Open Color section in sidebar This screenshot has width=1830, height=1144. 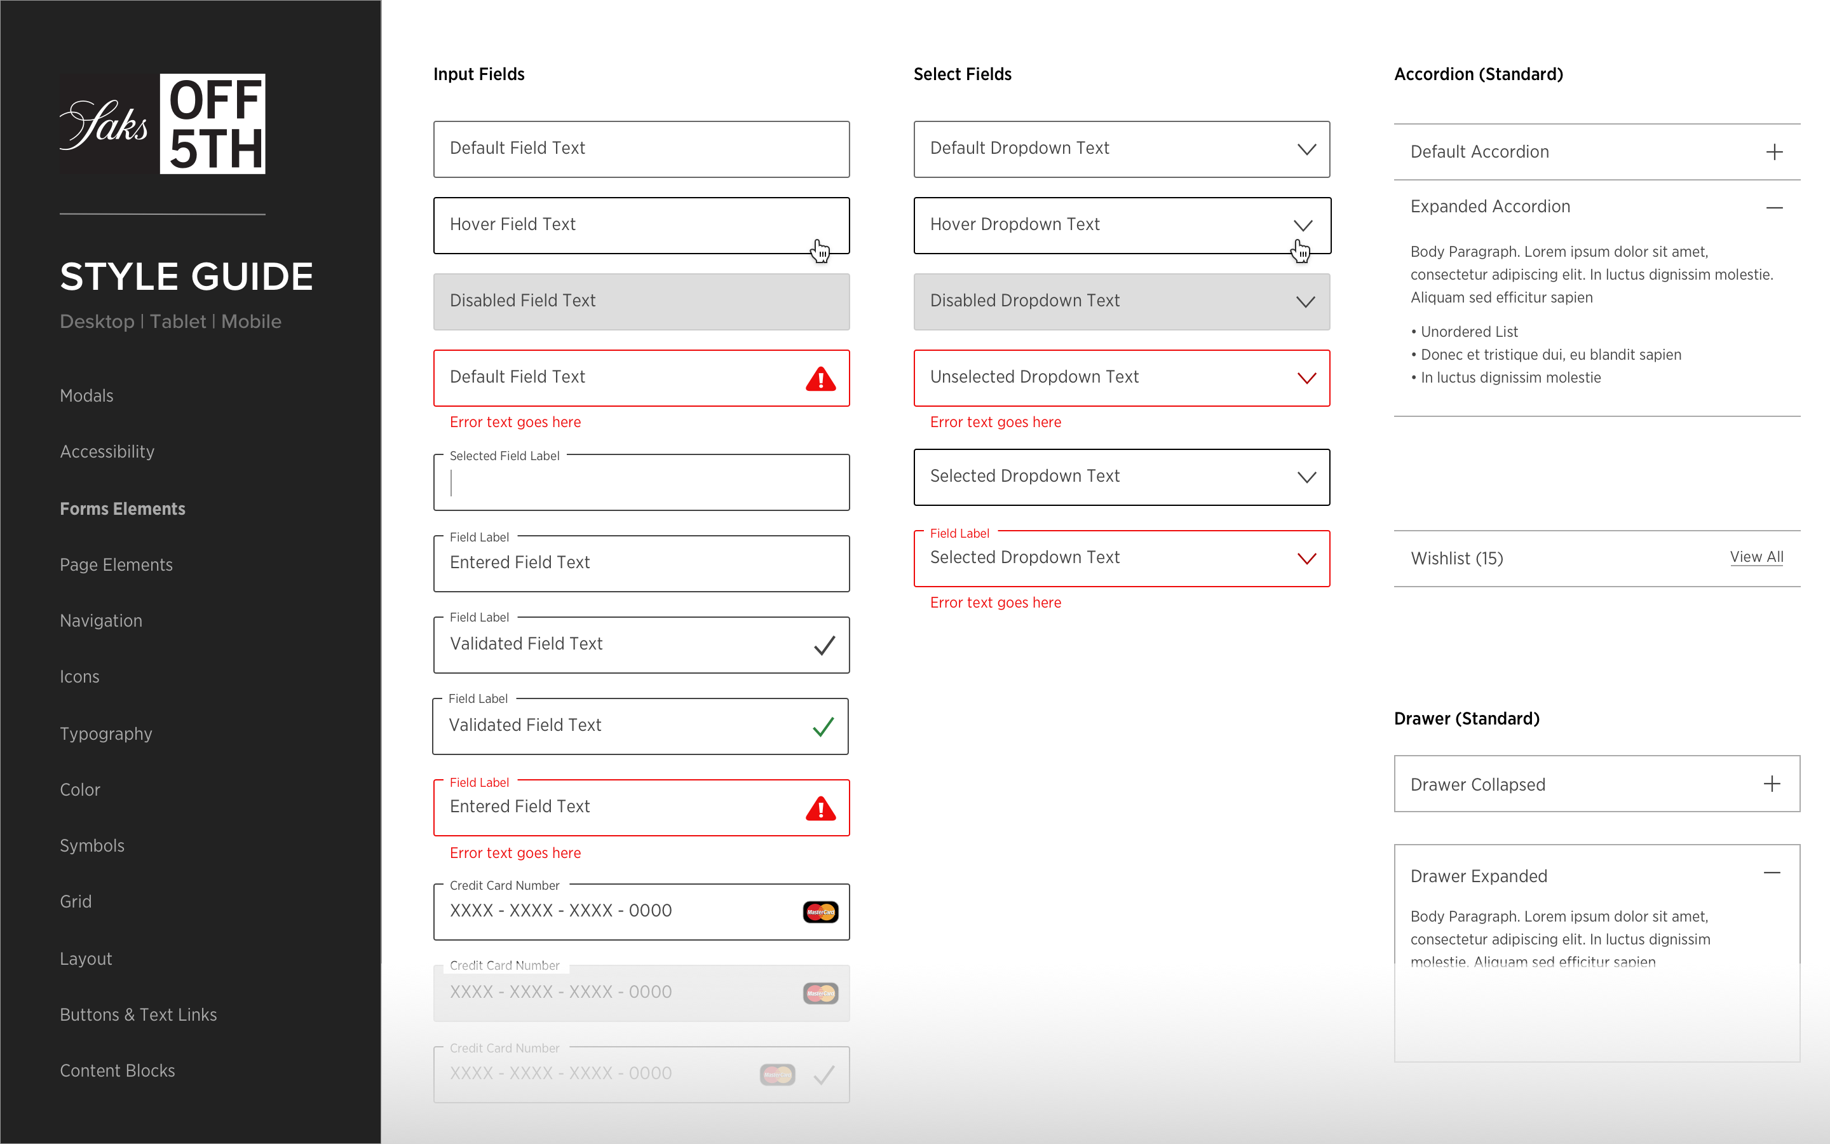pos(80,789)
